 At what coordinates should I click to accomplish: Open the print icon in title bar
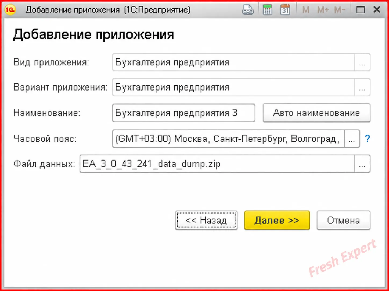(248, 10)
